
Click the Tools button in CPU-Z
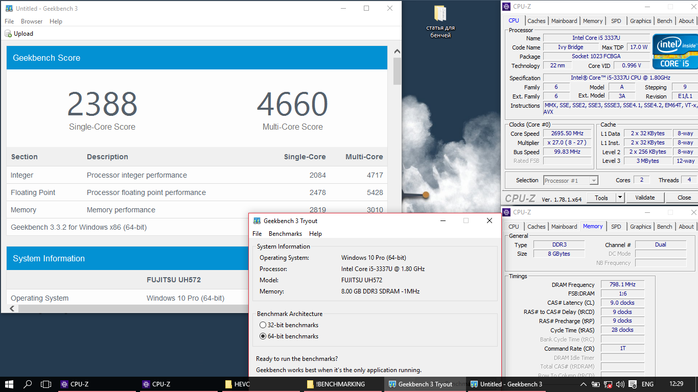click(x=601, y=198)
